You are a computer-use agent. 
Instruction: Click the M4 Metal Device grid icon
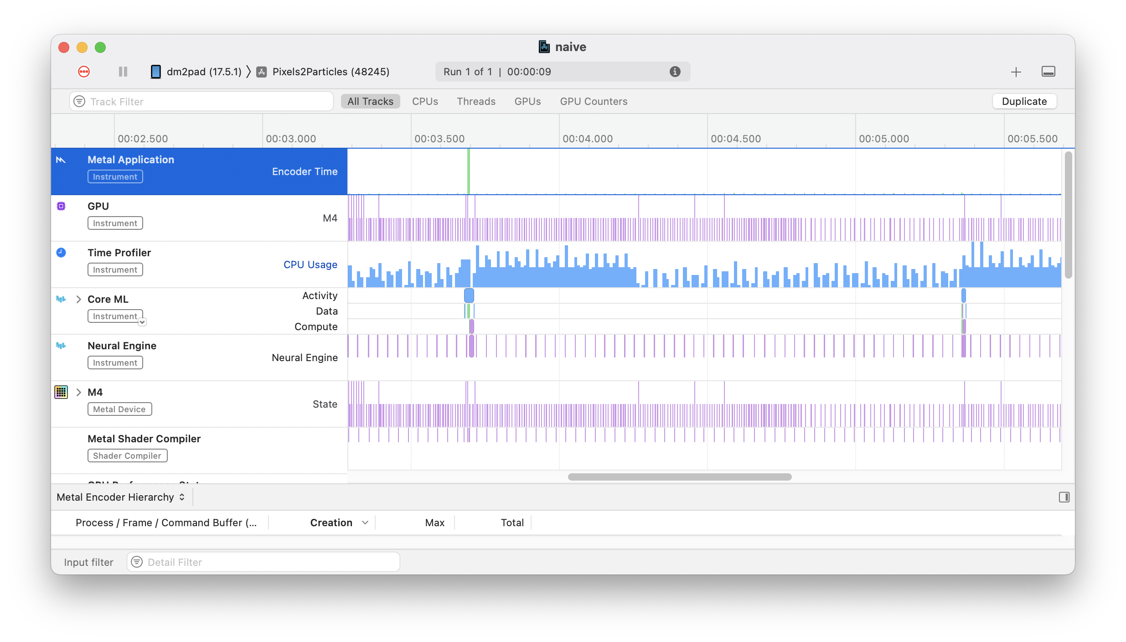click(x=61, y=392)
